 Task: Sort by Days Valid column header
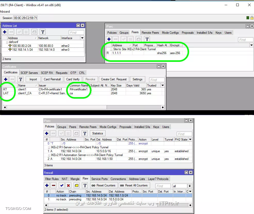point(136,85)
